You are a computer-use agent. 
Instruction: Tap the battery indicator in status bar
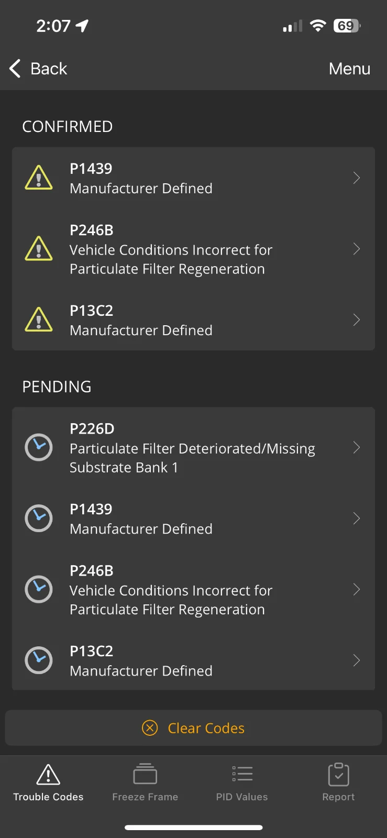click(347, 26)
